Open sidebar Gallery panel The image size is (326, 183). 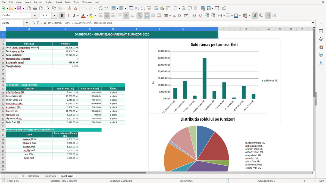coord(321,47)
